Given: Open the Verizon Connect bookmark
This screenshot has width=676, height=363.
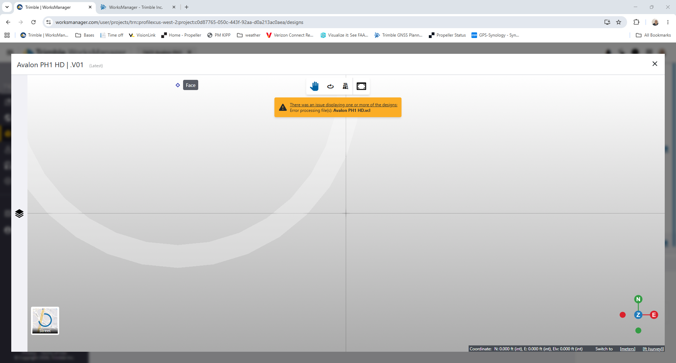Looking at the screenshot, I should point(290,35).
